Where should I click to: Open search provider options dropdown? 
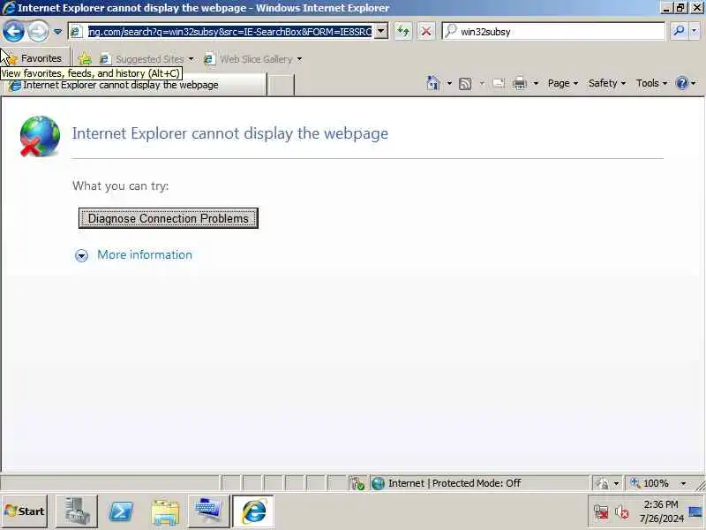(695, 31)
